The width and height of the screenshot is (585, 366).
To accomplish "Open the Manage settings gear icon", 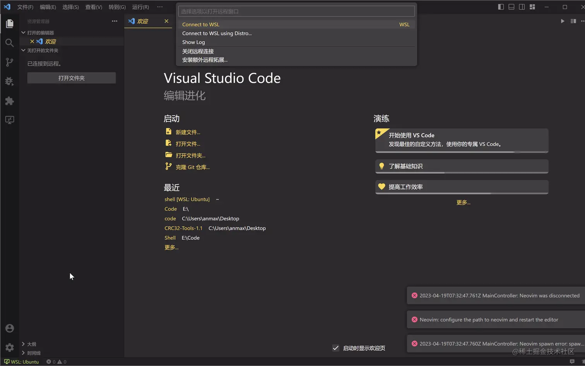I will 10,347.
